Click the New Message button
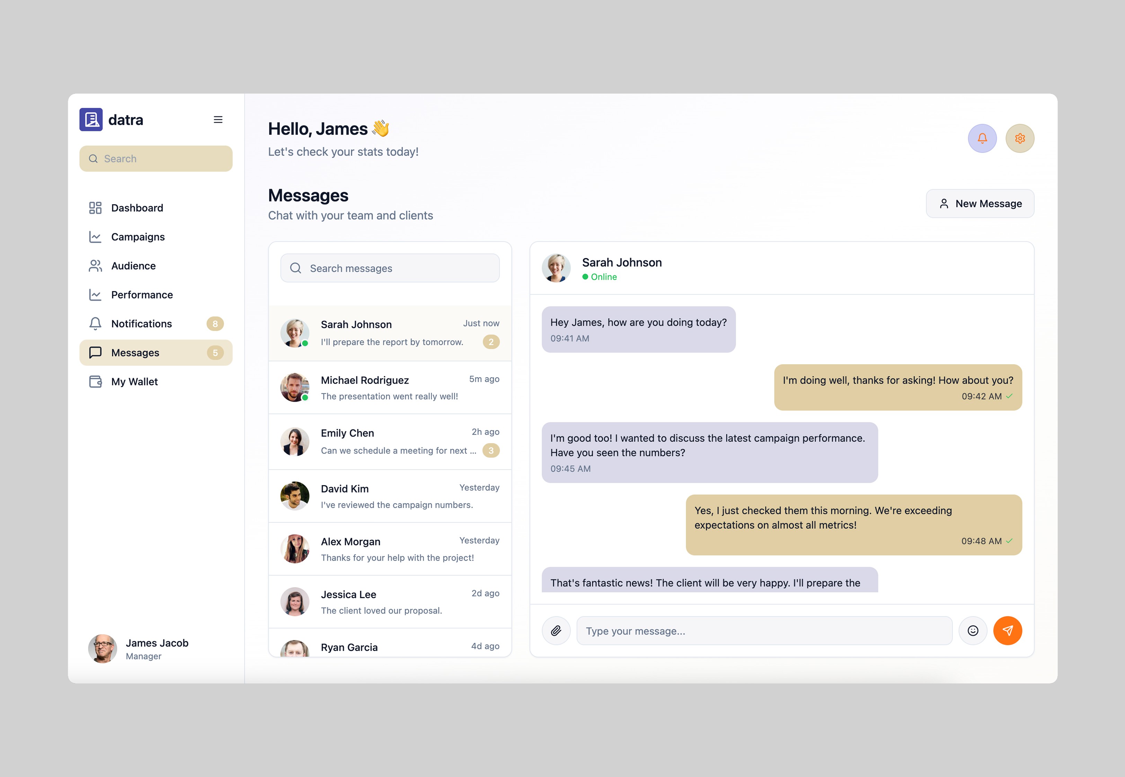This screenshot has height=777, width=1125. [980, 204]
